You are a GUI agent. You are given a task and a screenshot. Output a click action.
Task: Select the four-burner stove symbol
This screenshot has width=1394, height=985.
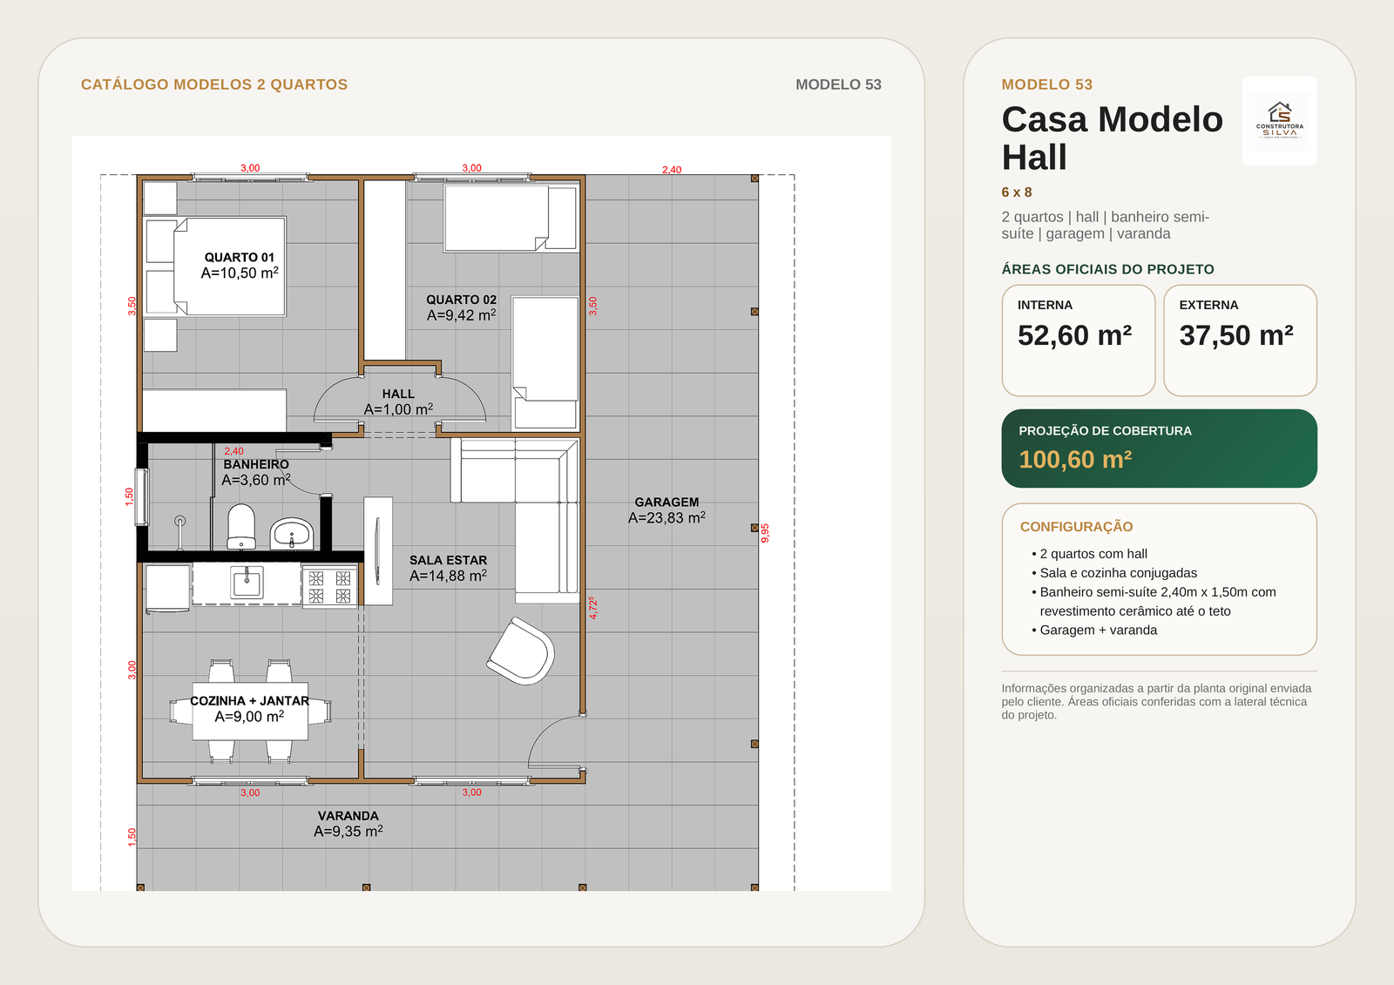pyautogui.click(x=329, y=586)
